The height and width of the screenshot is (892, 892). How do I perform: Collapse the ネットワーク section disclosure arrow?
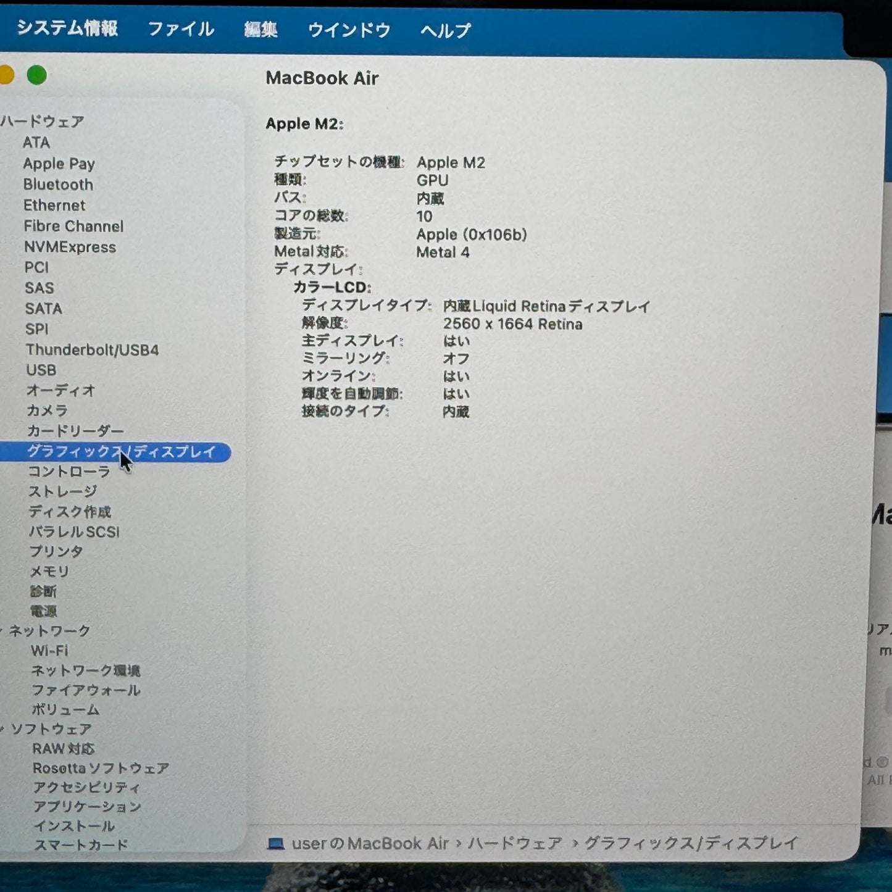click(2, 631)
